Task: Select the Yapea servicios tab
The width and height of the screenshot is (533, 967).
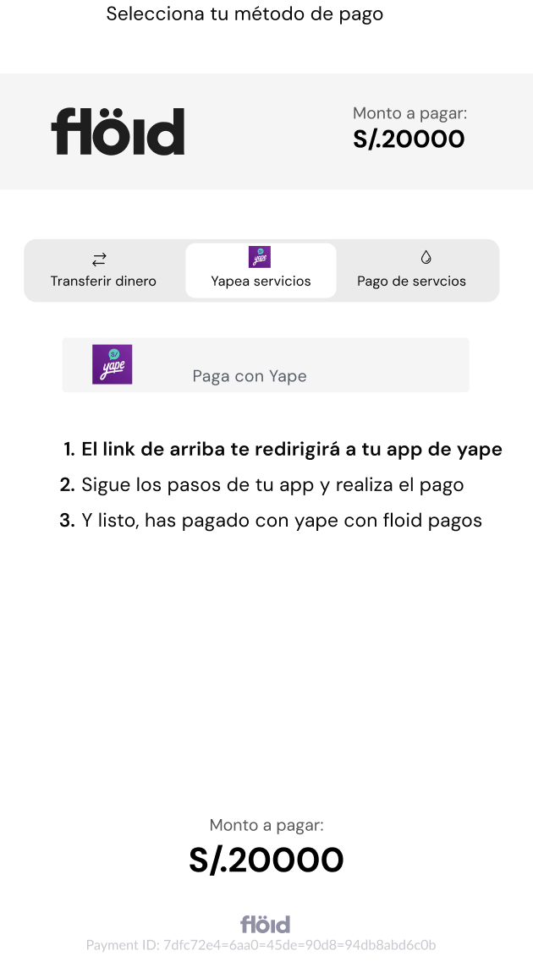Action: click(x=261, y=270)
